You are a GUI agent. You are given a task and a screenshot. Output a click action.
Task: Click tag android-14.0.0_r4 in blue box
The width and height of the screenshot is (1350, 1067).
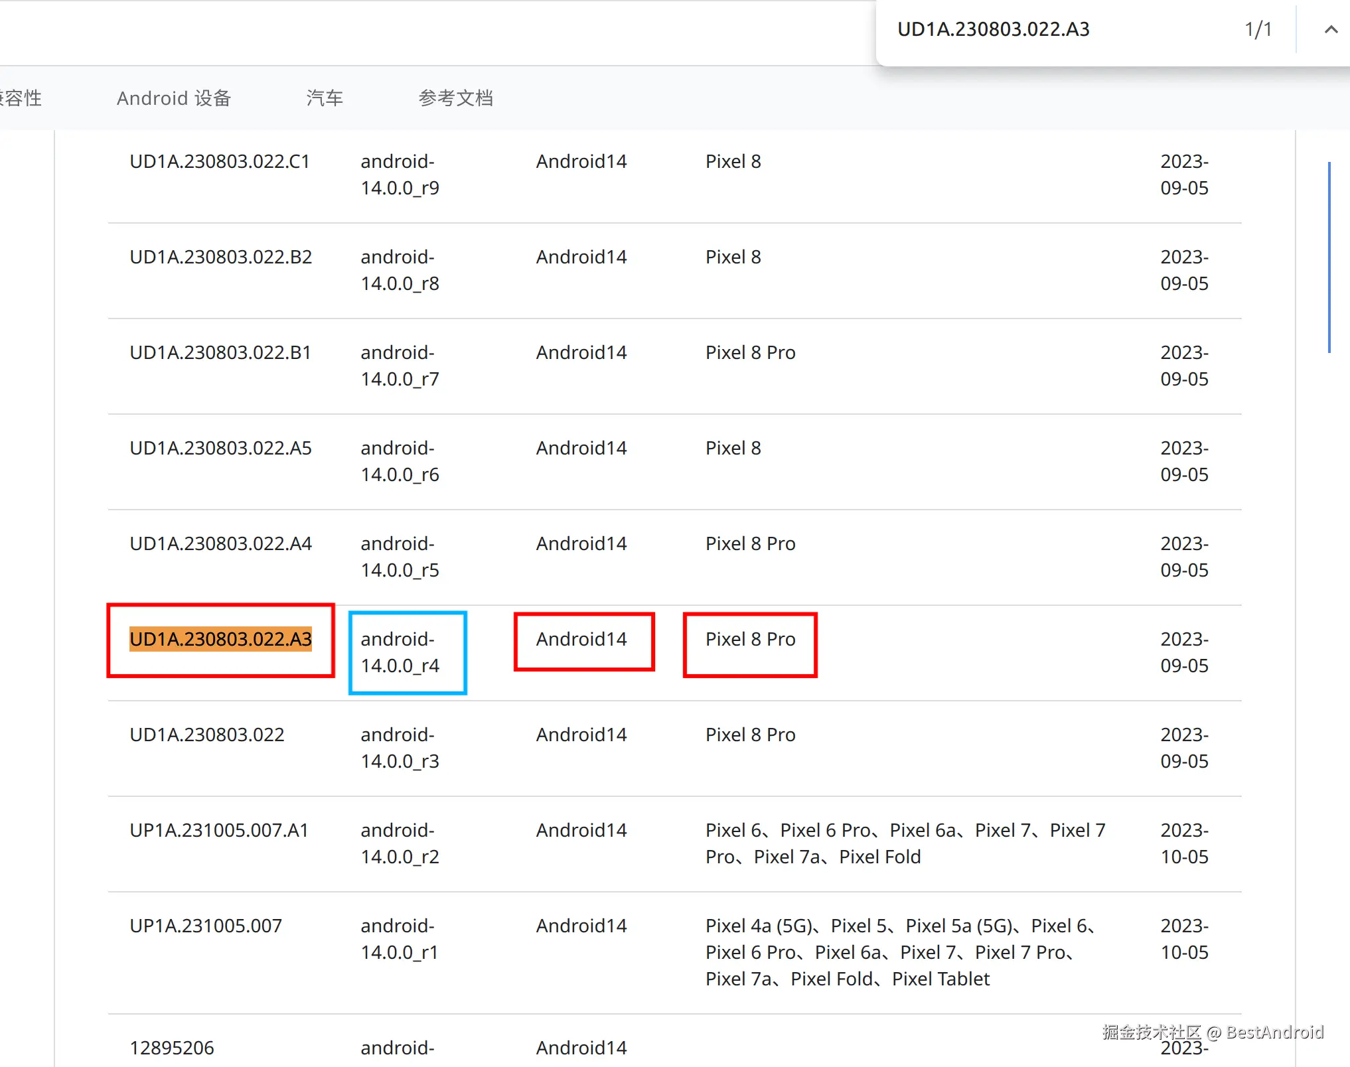pos(400,652)
